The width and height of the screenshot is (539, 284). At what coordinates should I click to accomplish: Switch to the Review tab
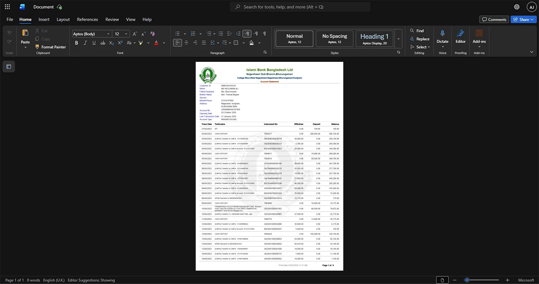(112, 19)
